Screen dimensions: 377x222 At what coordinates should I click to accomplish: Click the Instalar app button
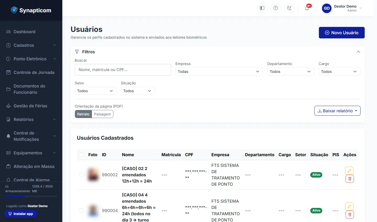click(x=21, y=214)
